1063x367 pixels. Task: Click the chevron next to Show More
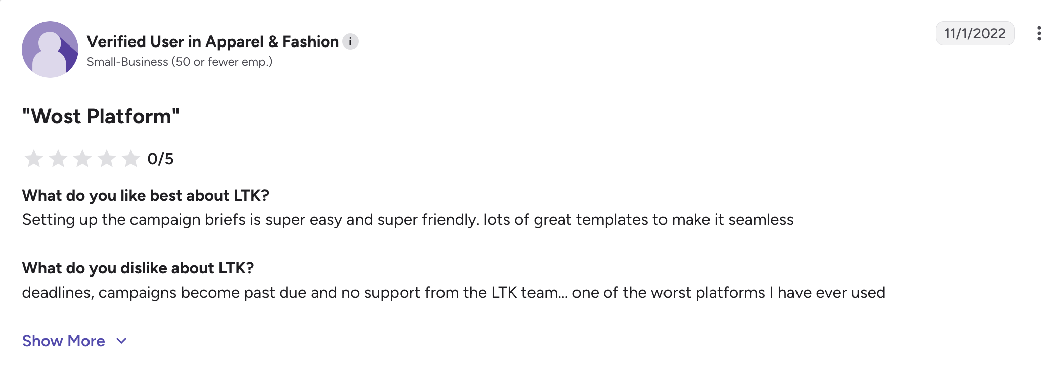(121, 341)
